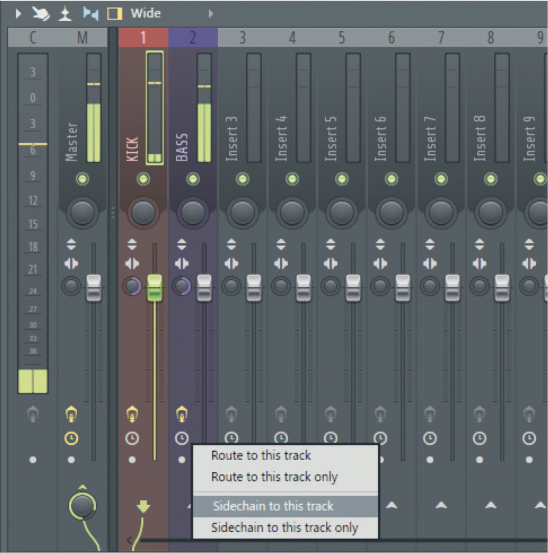Select the mixer menu arrow in the top-left toolbar
The width and height of the screenshot is (548, 553).
18,13
